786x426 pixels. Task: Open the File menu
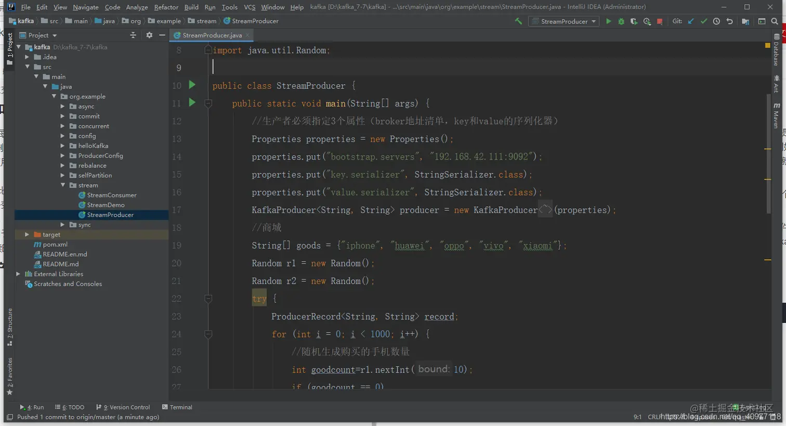click(25, 7)
